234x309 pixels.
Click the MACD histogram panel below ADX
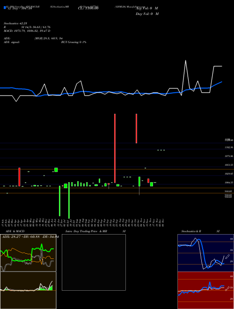[x=28, y=290]
